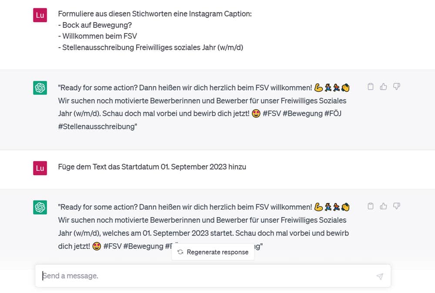This screenshot has width=435, height=293.
Task: Give a thumbs up to the first response
Action: tap(383, 87)
